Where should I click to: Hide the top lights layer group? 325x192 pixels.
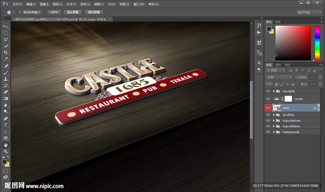[x=268, y=91]
